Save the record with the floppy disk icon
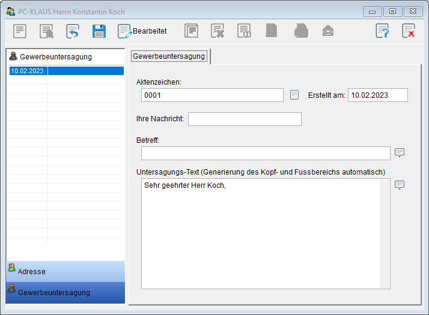 coord(99,31)
